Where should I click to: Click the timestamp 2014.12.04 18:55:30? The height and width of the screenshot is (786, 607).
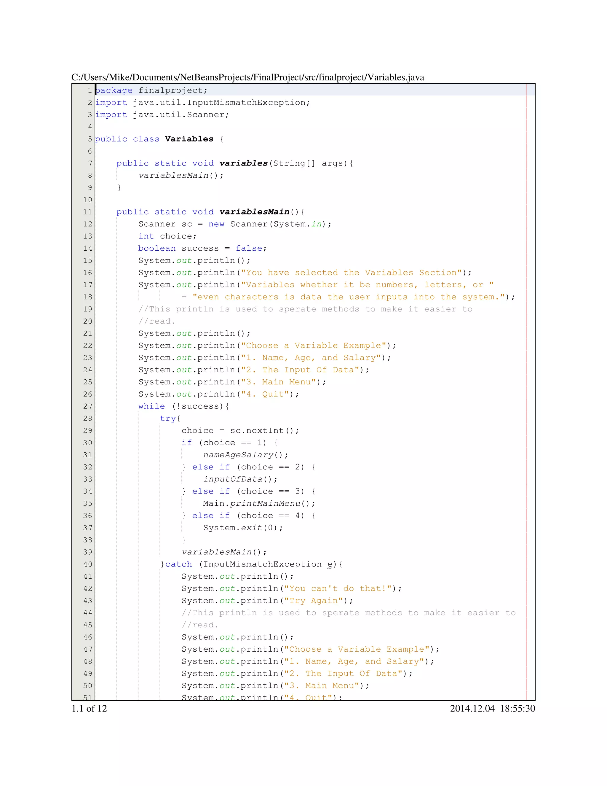[492, 708]
